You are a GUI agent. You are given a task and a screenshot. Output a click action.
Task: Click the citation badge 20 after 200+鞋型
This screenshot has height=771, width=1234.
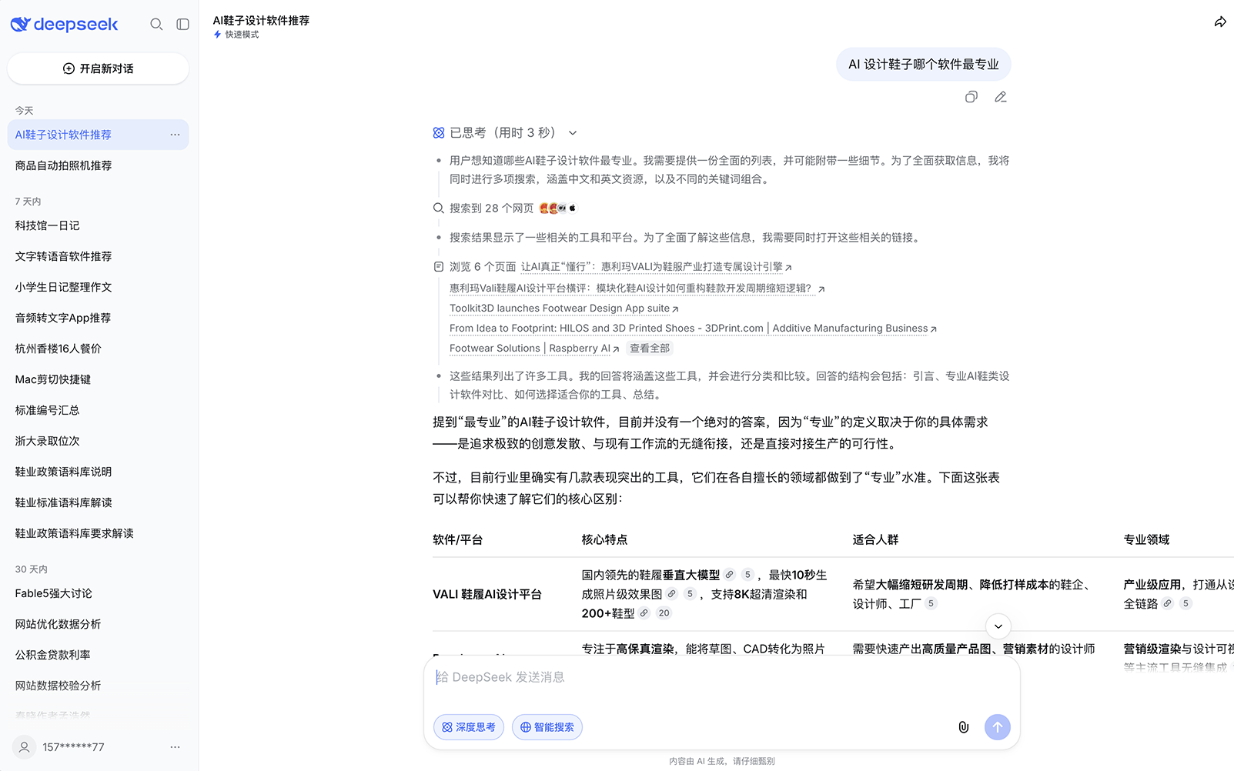pyautogui.click(x=664, y=613)
